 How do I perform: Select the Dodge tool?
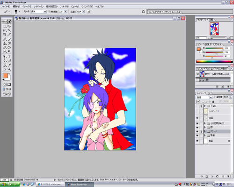[9, 51]
